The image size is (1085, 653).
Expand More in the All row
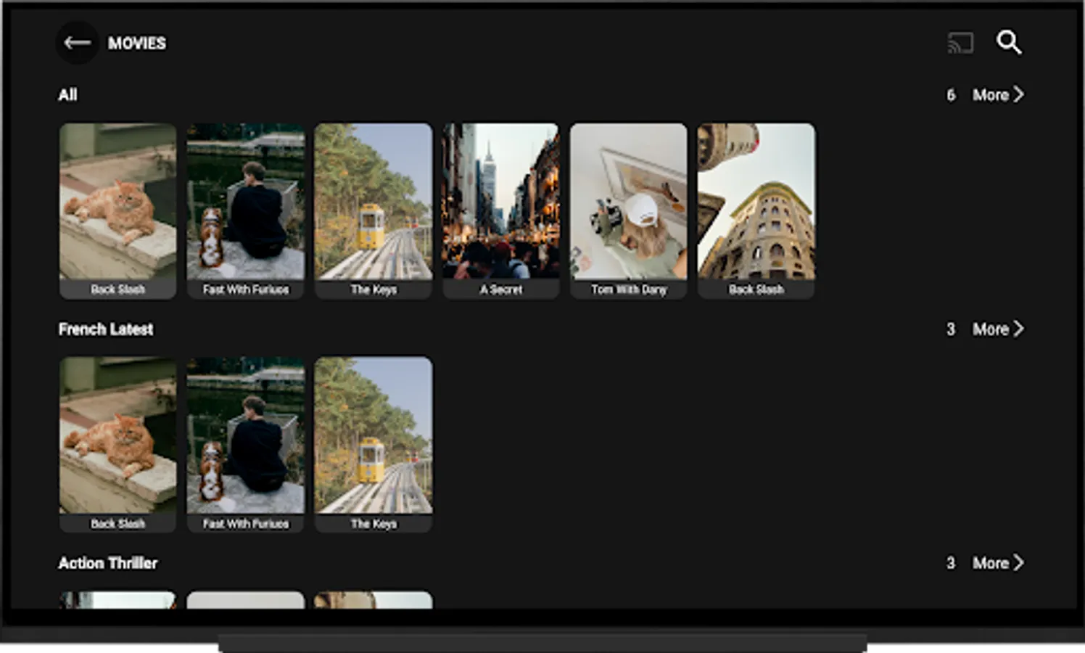998,95
